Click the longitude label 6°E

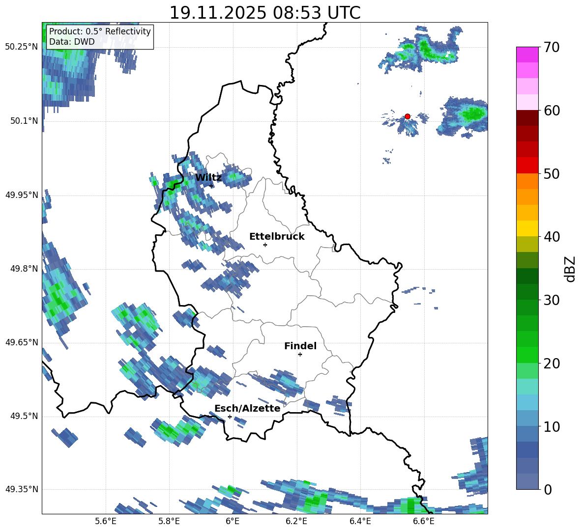[233, 521]
